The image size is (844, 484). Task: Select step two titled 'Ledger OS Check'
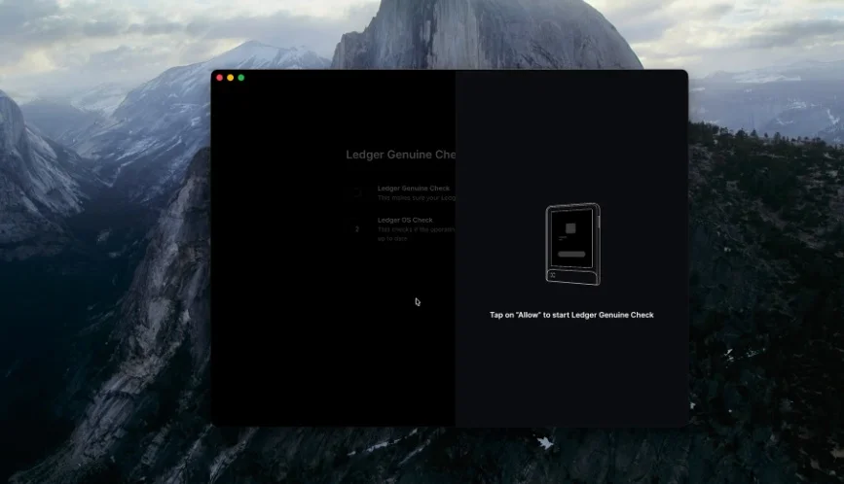405,221
